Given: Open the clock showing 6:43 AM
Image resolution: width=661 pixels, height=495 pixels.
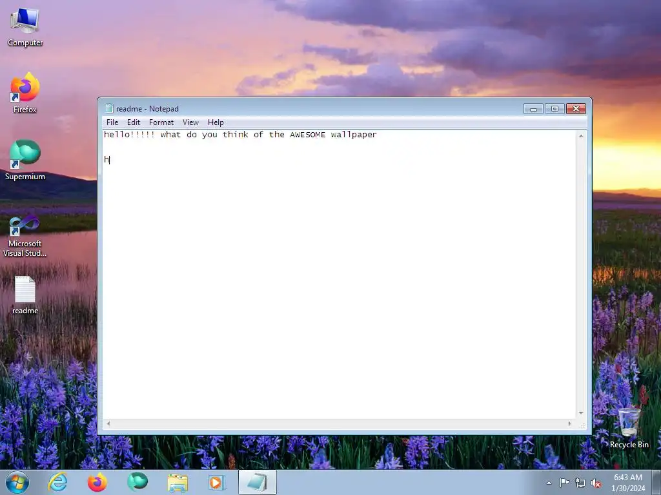Looking at the screenshot, I should (628, 483).
